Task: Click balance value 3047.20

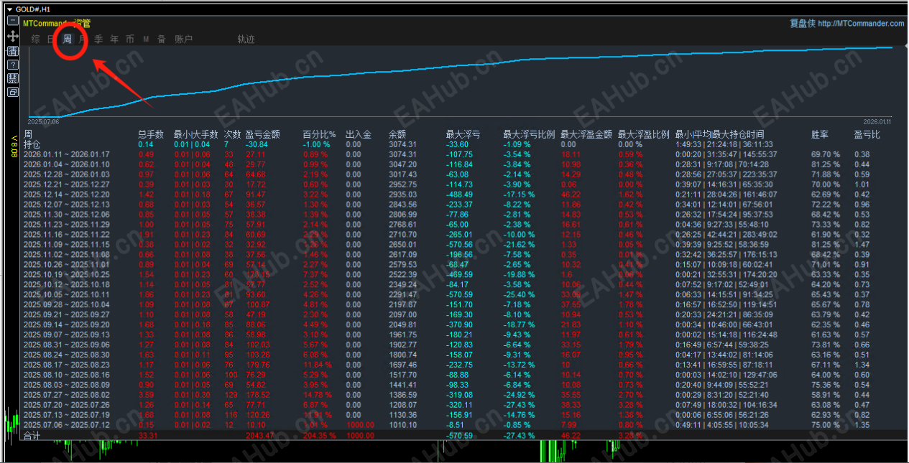Action: 402,164
